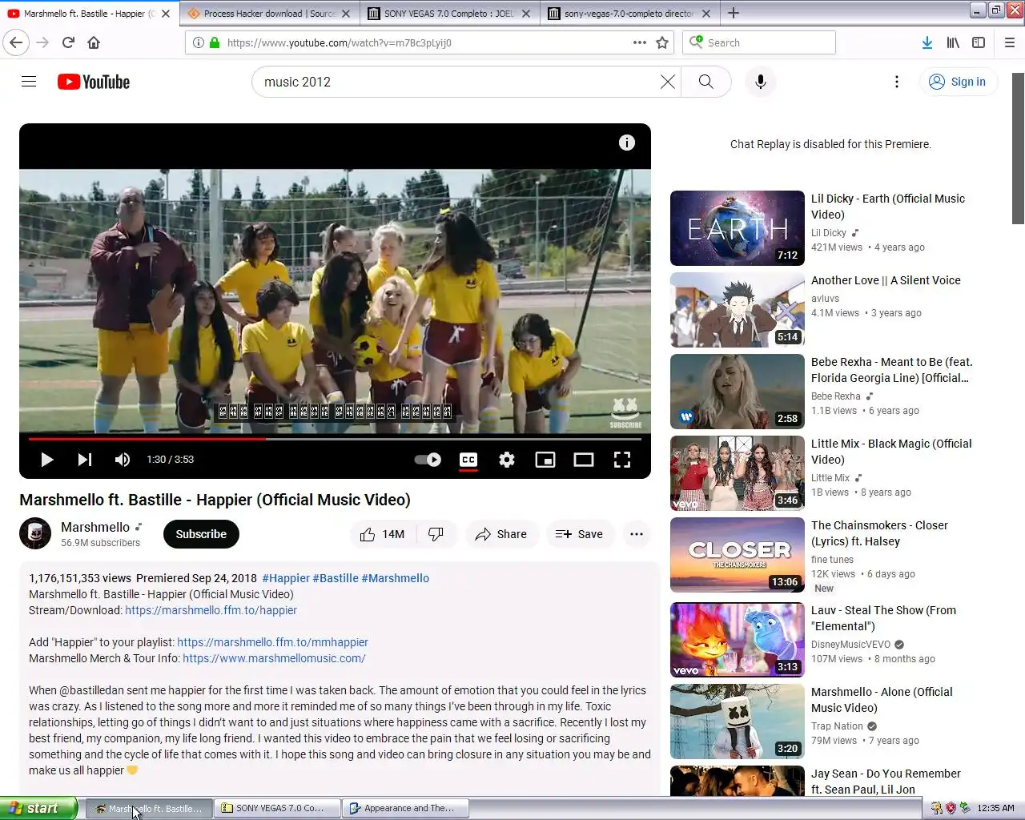This screenshot has width=1025, height=820.
Task: Show video info card icon
Action: coord(627,143)
